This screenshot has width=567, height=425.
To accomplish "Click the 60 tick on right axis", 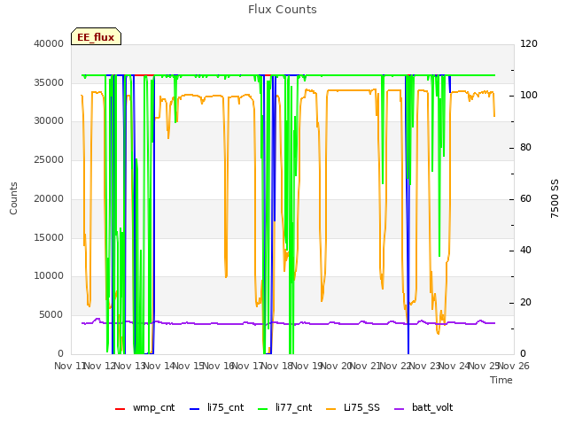I will click(x=525, y=198).
